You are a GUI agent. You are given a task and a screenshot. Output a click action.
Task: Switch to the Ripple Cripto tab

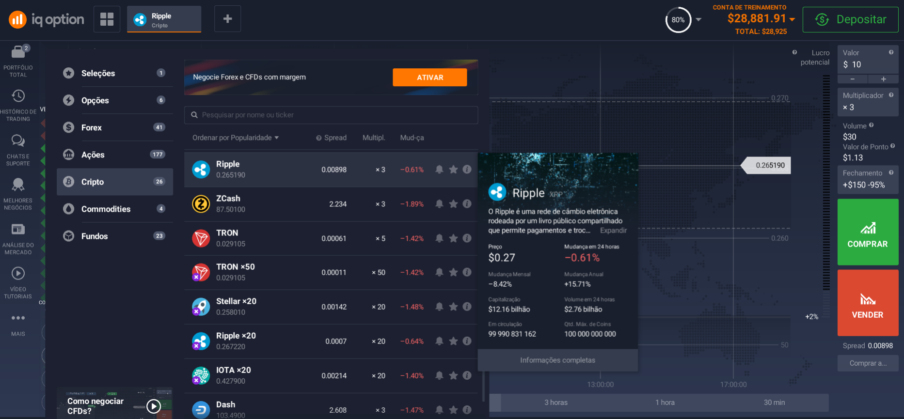(x=164, y=19)
